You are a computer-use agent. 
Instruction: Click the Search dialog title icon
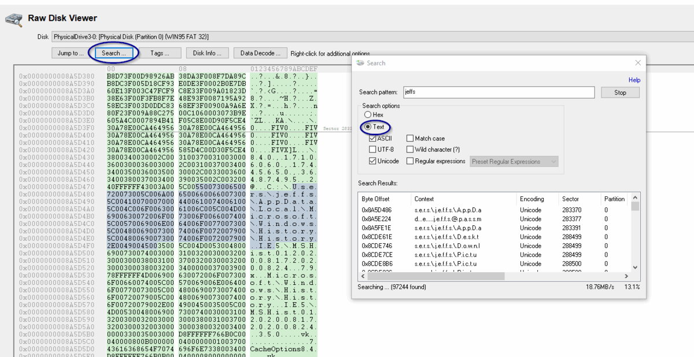point(360,63)
